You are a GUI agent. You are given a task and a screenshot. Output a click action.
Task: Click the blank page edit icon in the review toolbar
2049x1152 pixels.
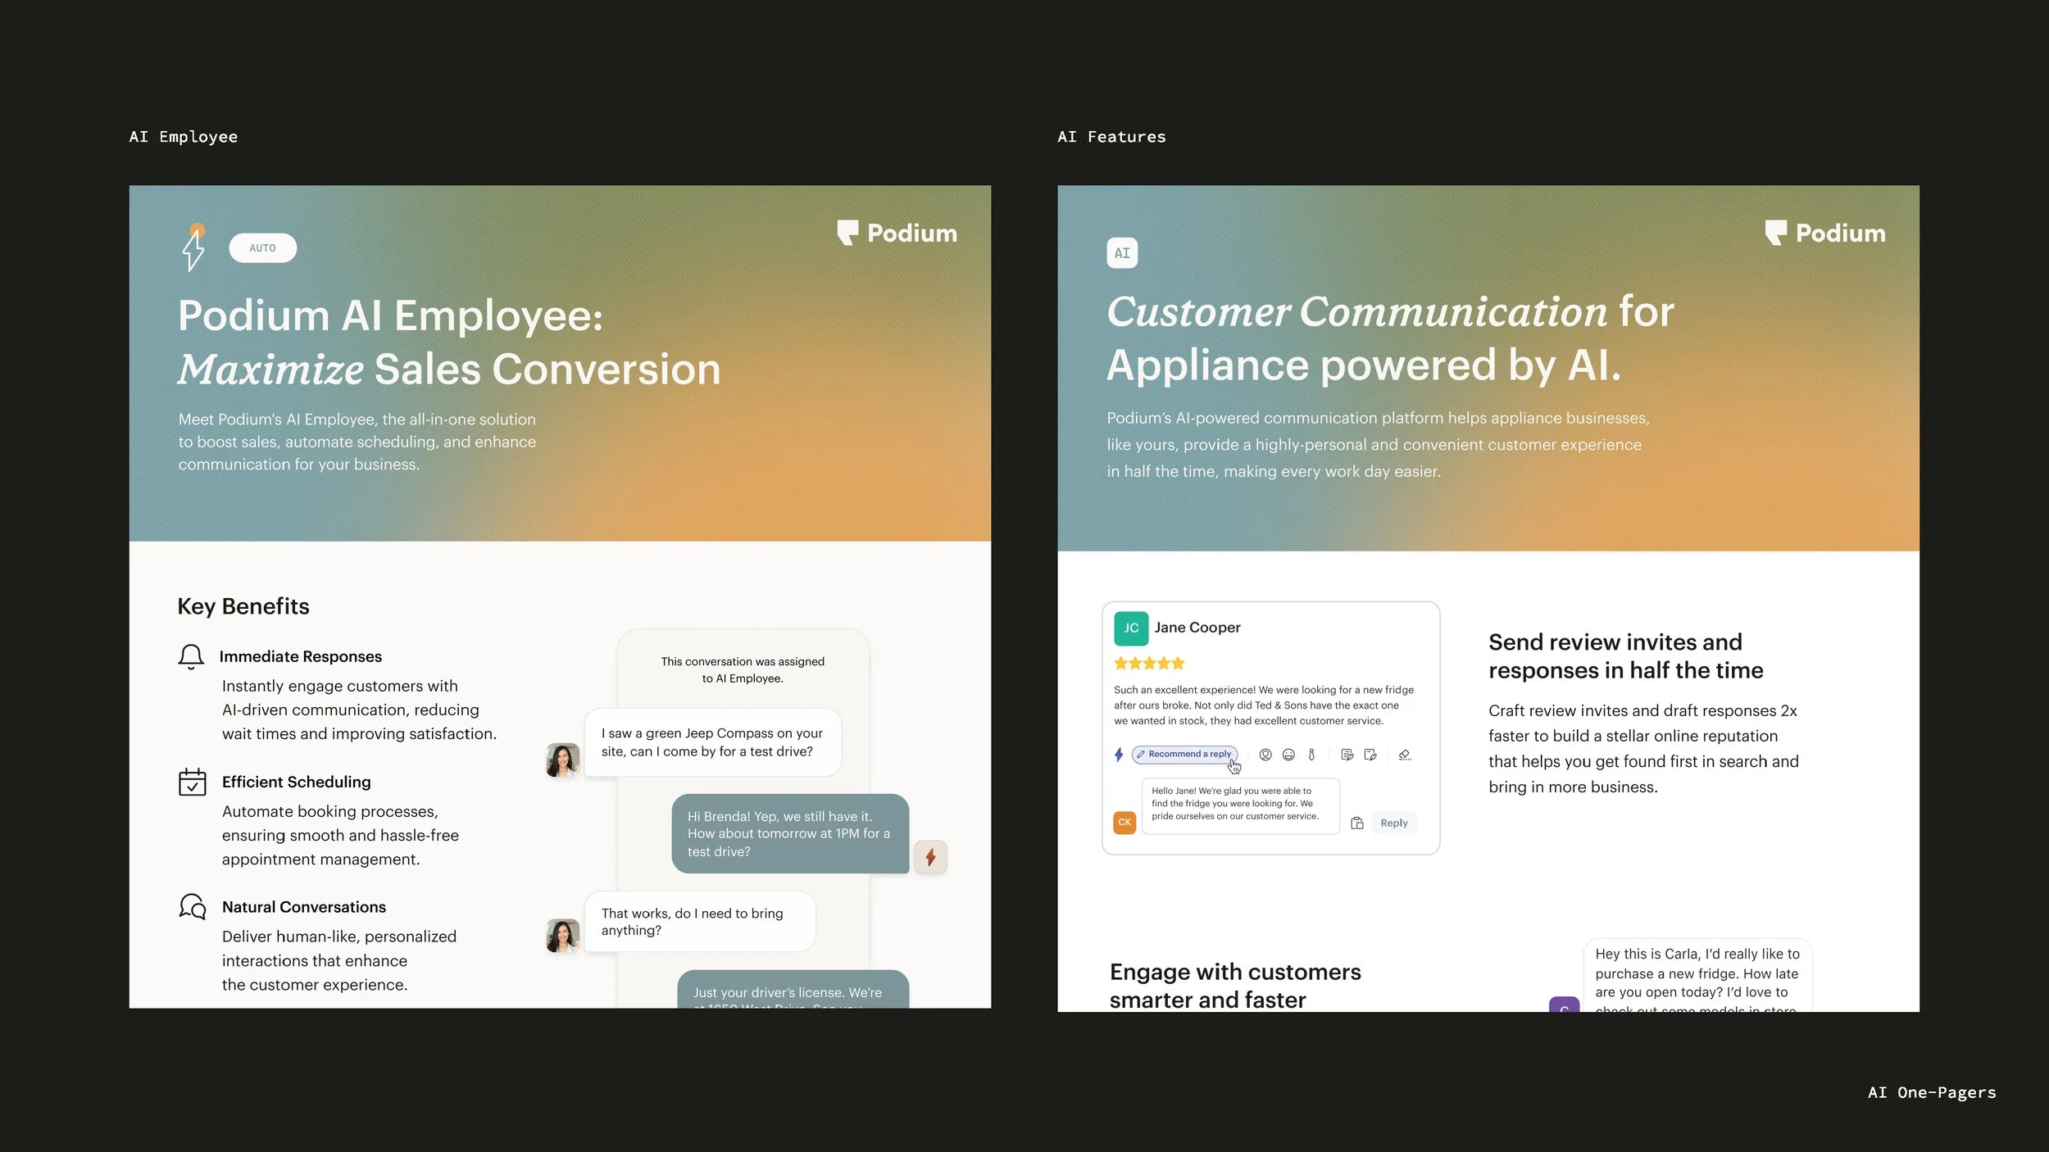(x=1370, y=755)
